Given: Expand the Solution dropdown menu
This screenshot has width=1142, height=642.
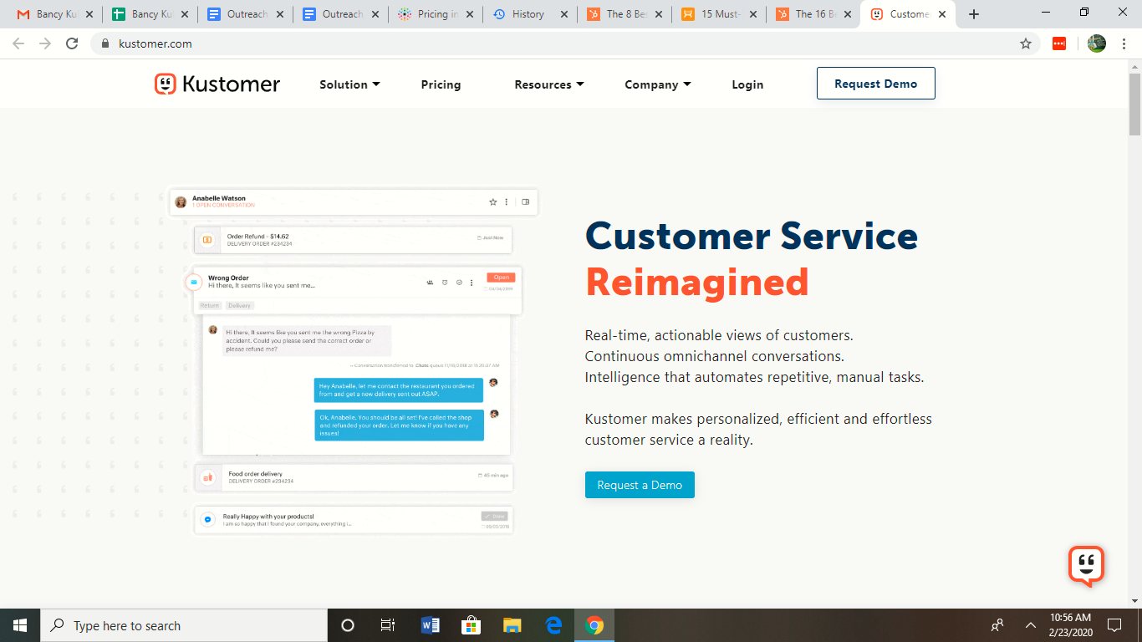Looking at the screenshot, I should click(349, 84).
